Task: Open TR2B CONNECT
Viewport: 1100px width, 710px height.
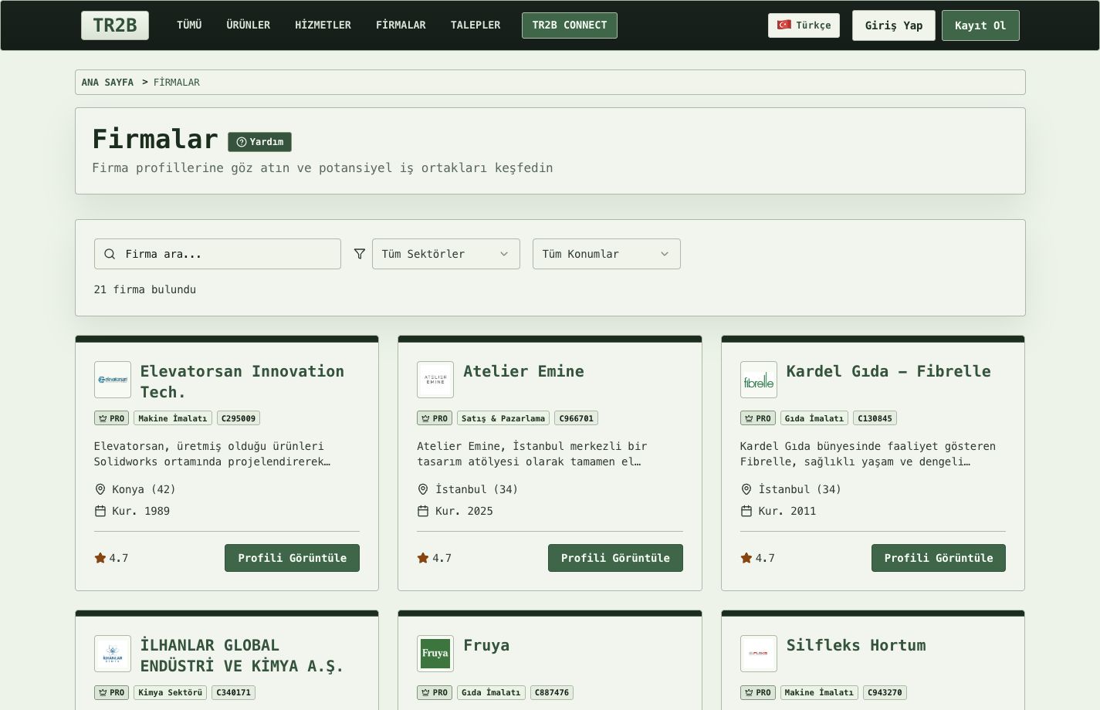Action: [570, 25]
